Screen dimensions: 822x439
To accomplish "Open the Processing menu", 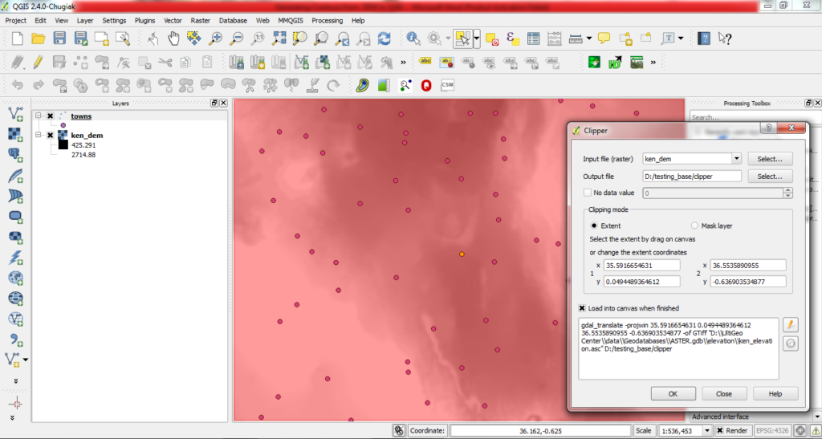I will coord(328,20).
